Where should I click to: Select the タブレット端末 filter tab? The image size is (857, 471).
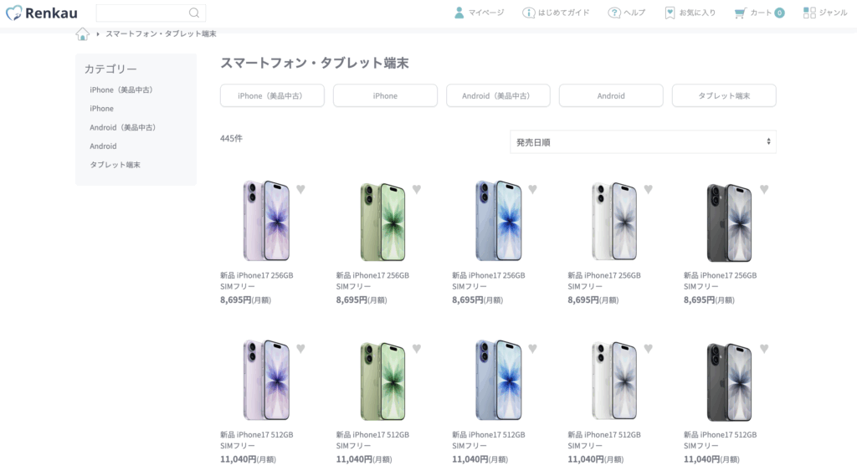(724, 95)
